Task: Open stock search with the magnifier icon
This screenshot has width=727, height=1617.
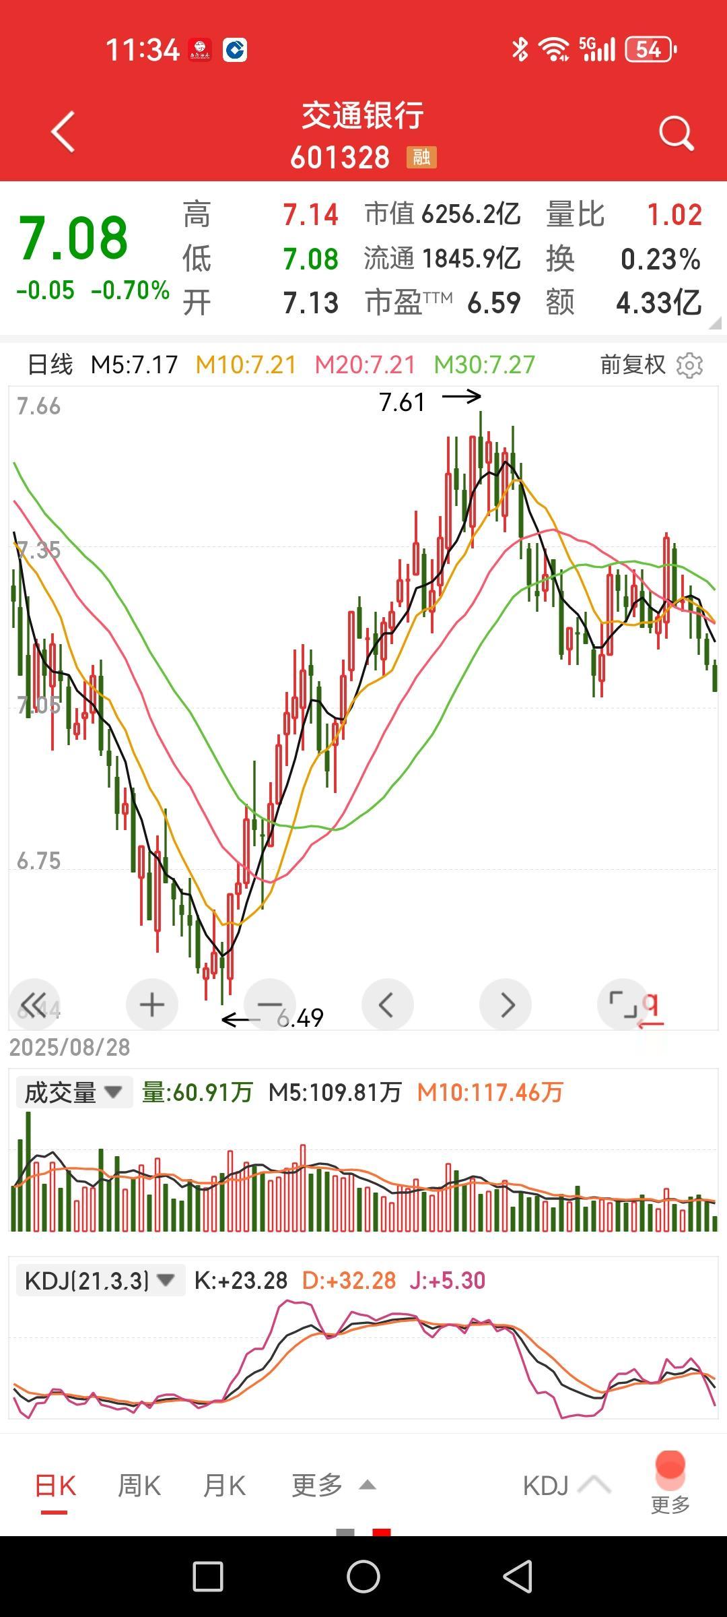Action: click(676, 133)
